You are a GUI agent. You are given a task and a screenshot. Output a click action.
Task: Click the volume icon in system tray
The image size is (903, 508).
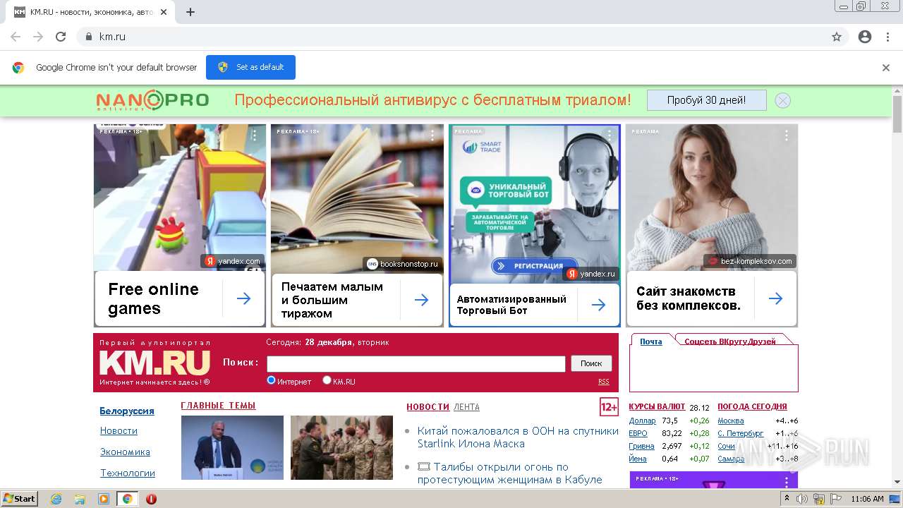802,499
